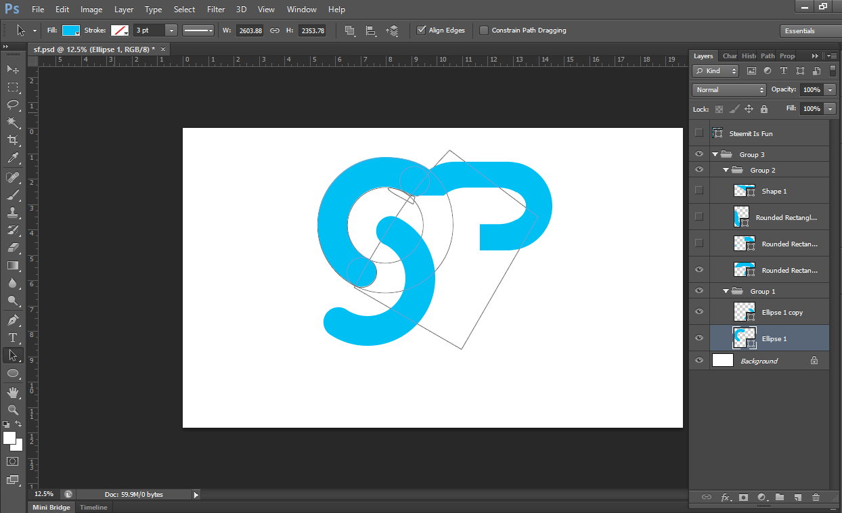Switch to the Path panel tab
Image resolution: width=842 pixels, height=513 pixels.
768,56
